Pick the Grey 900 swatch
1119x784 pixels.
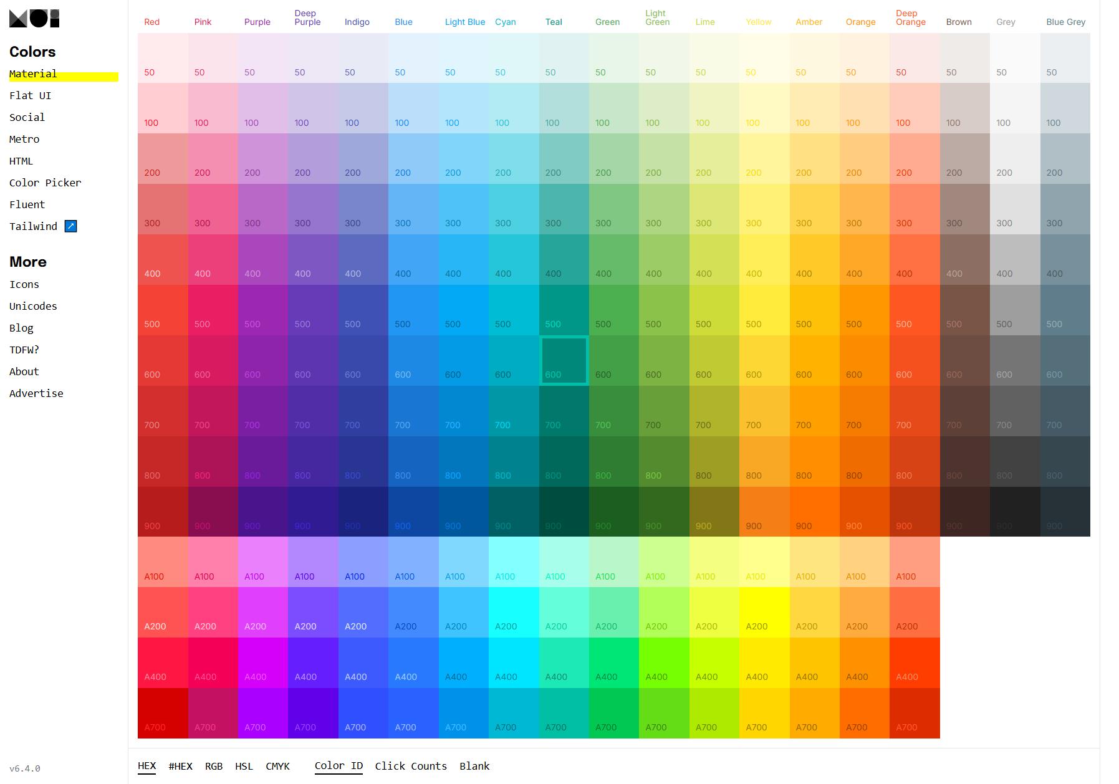[1015, 512]
